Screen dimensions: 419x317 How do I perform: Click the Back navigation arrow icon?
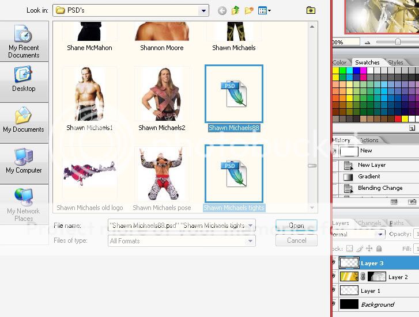pos(222,10)
